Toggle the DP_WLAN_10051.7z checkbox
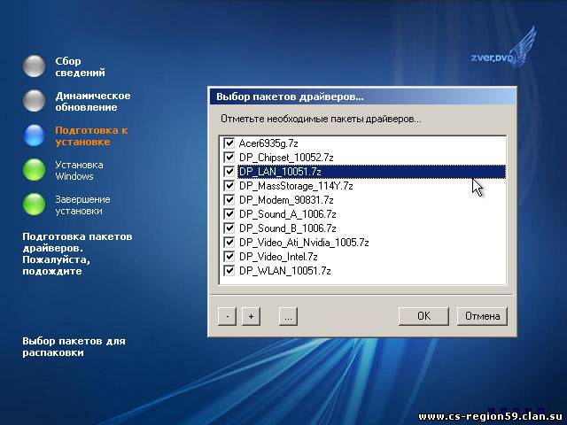Screen dimensions: 567x425 [229, 270]
